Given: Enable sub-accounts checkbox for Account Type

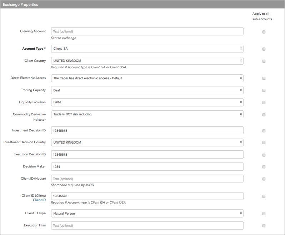Looking at the screenshot, I should click(264, 49).
